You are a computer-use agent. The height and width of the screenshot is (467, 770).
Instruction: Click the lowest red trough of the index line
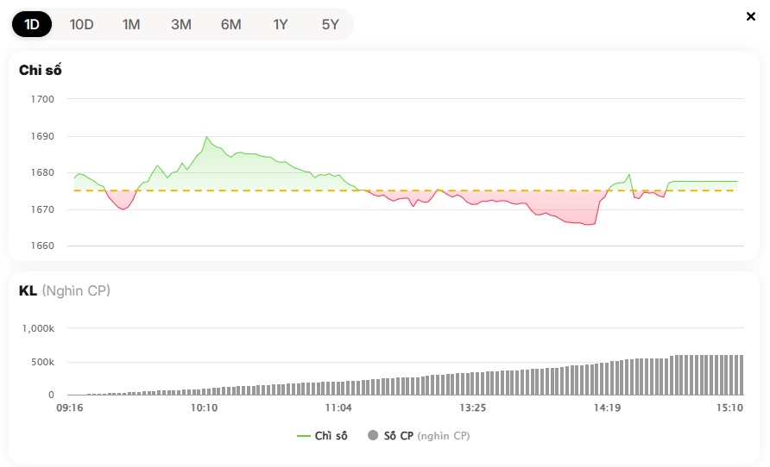click(x=588, y=224)
